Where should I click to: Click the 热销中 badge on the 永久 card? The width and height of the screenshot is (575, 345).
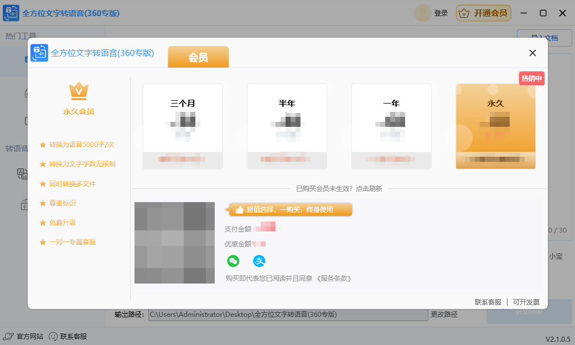point(531,78)
